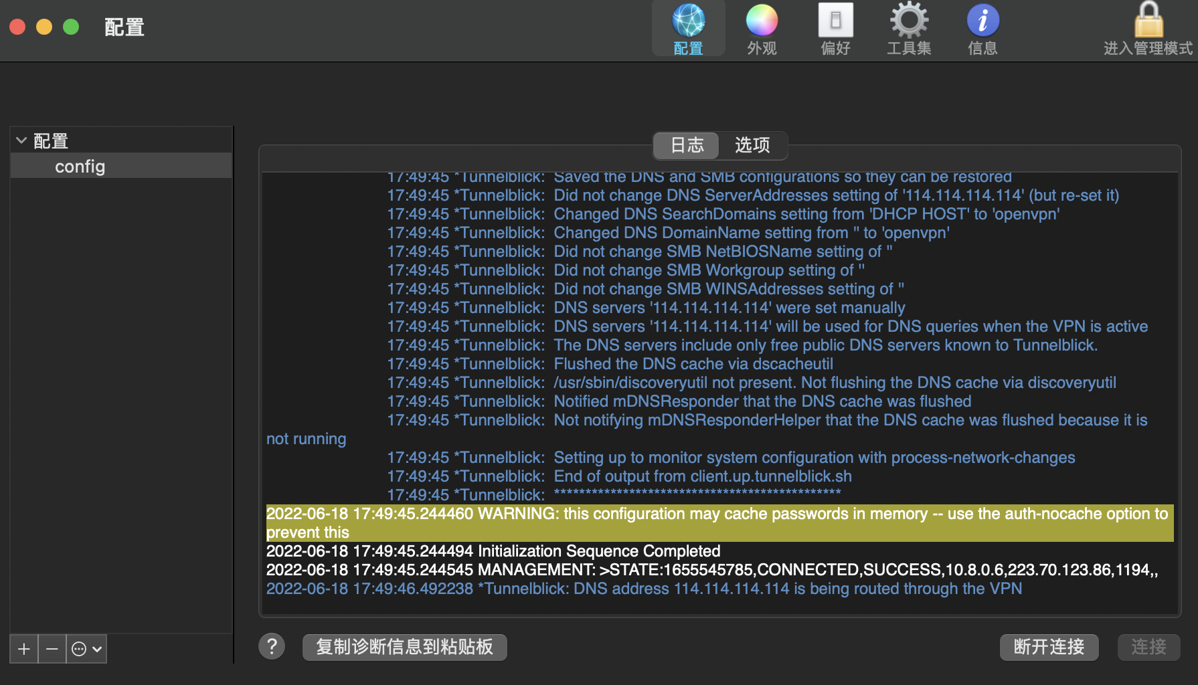
Task: Switch to the 日志 log tab
Action: tap(687, 145)
